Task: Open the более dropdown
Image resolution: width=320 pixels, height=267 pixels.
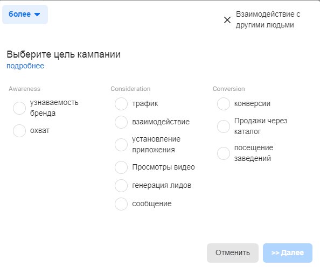Action: [x=25, y=15]
